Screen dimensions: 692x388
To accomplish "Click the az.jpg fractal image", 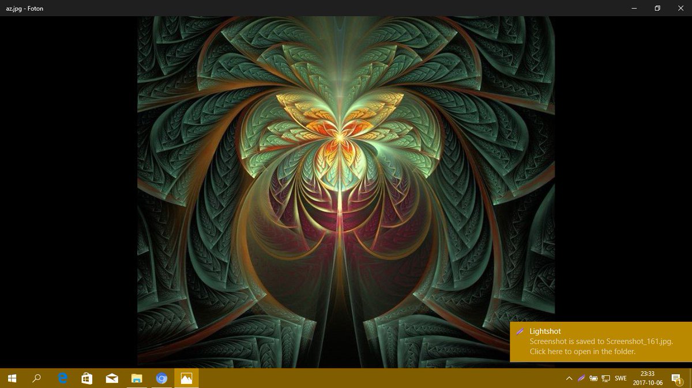I will click(x=346, y=192).
